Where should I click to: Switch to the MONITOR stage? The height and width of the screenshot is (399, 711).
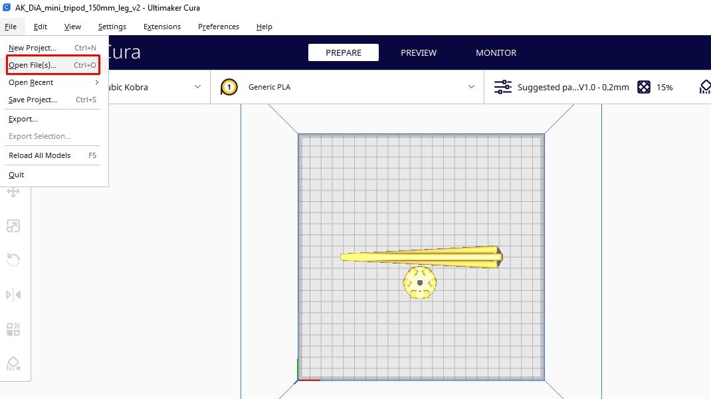click(x=496, y=52)
